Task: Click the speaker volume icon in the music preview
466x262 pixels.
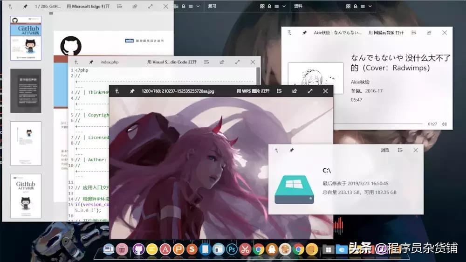Action: 444,124
